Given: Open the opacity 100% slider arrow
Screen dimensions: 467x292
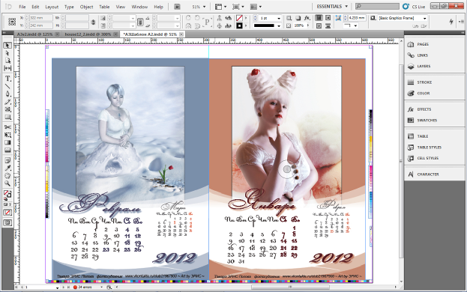Looking at the screenshot, I should [x=308, y=25].
